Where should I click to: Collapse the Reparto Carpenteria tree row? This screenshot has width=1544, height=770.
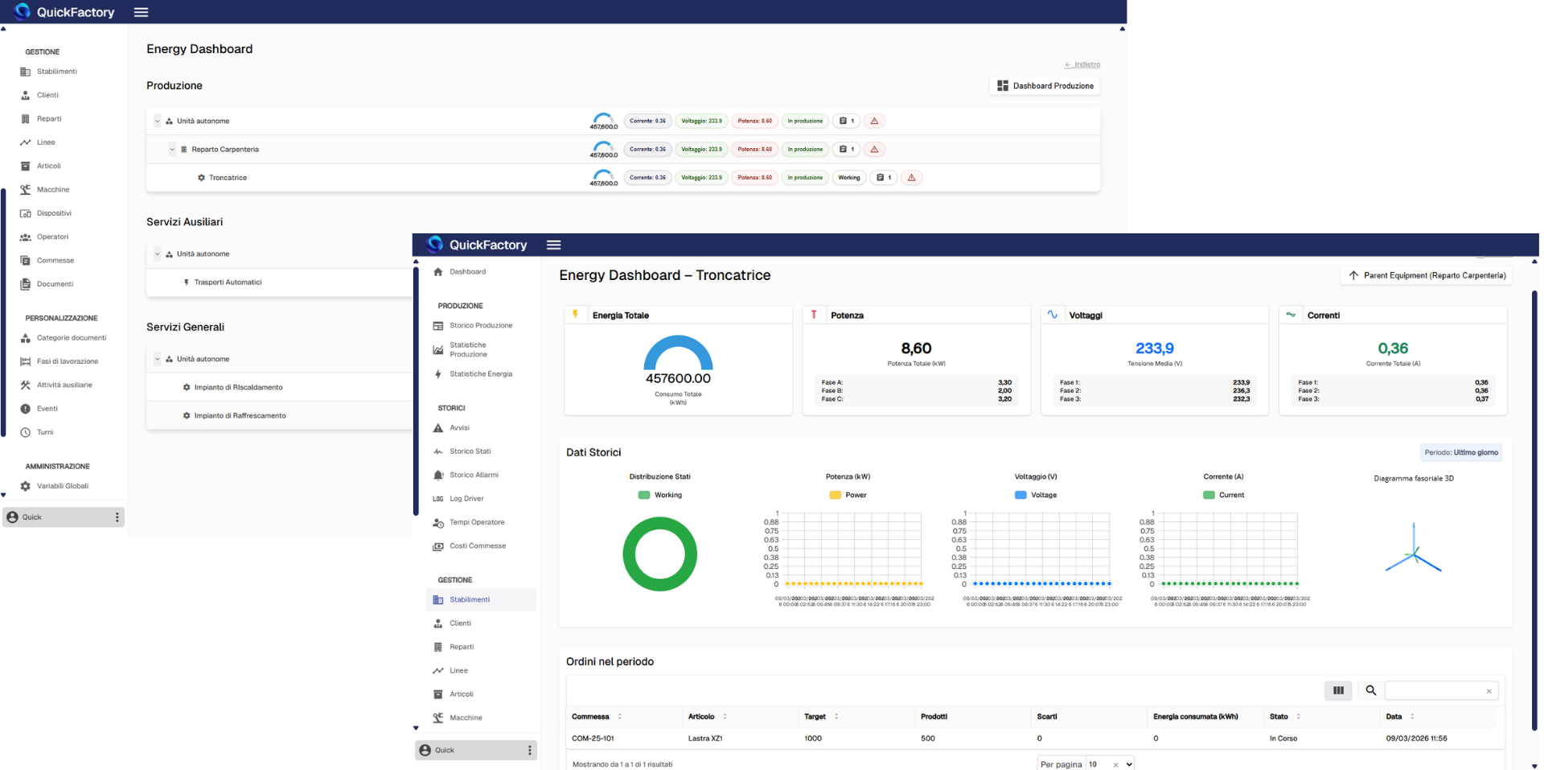coord(172,150)
